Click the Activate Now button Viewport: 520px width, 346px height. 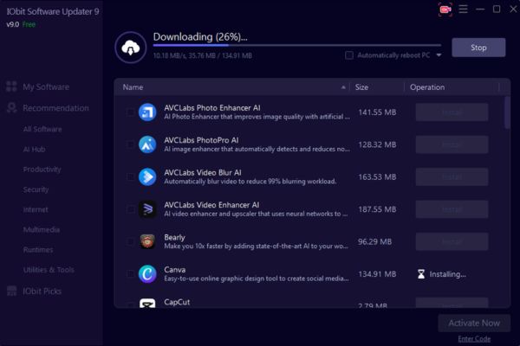474,324
